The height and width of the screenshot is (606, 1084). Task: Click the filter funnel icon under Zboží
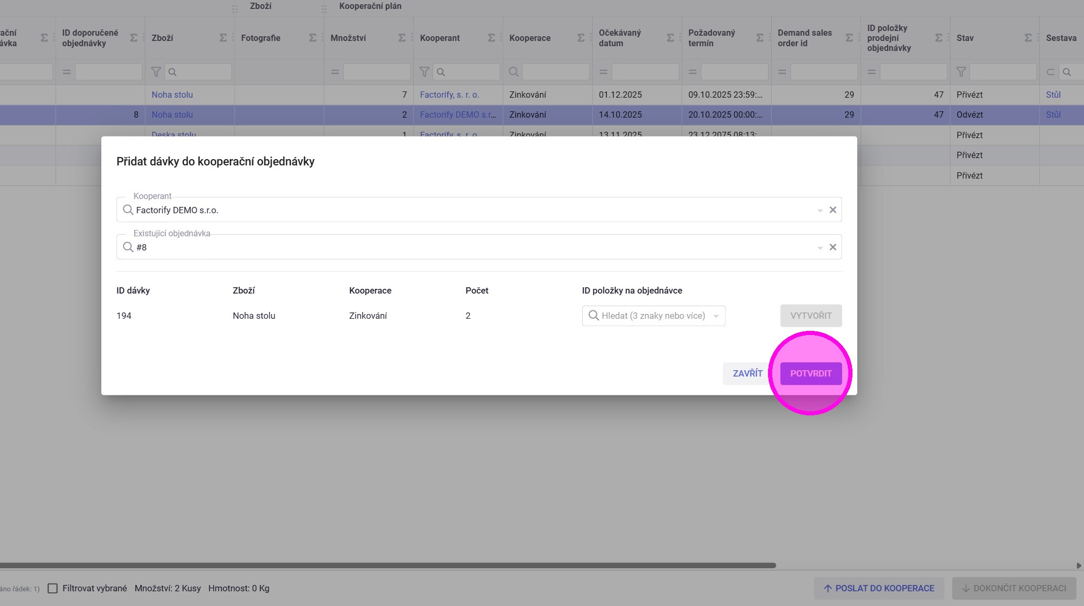[x=156, y=72]
